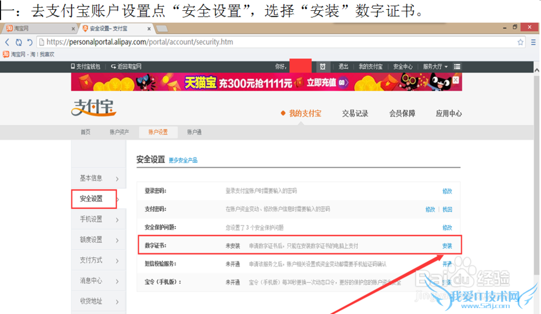
Task: Click the alarm clock icon in top bar
Action: (322, 67)
